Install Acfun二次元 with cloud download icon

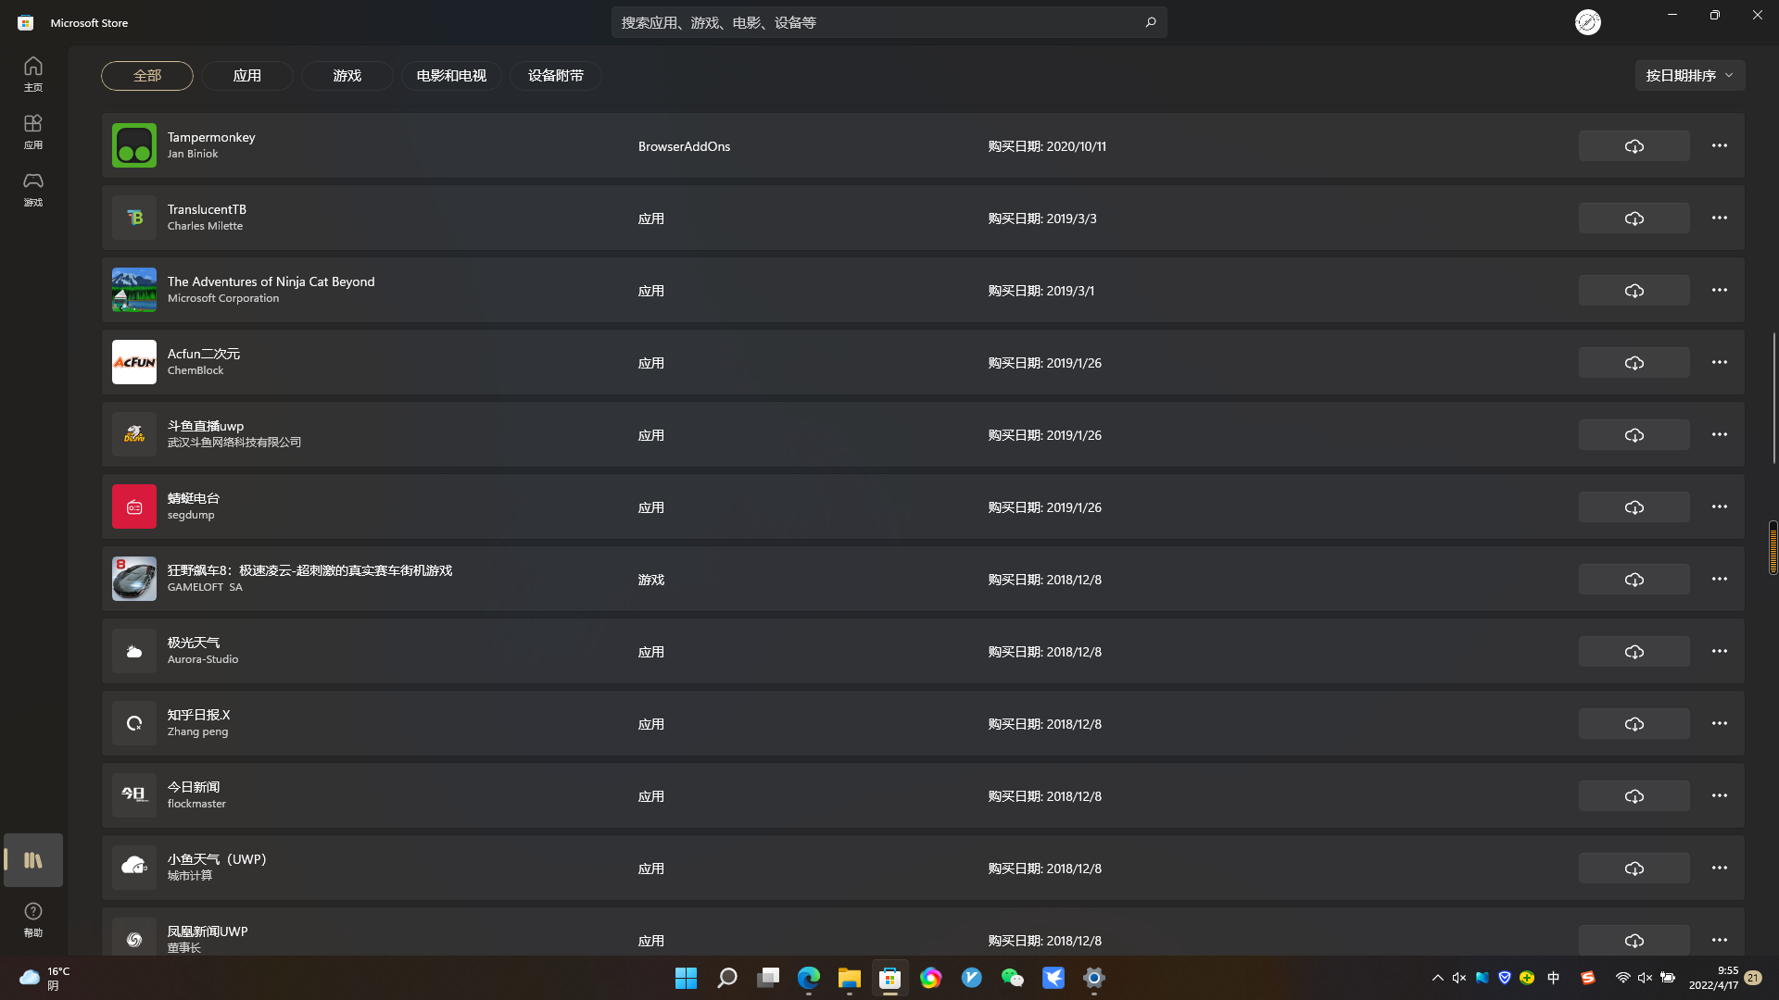pyautogui.click(x=1634, y=363)
